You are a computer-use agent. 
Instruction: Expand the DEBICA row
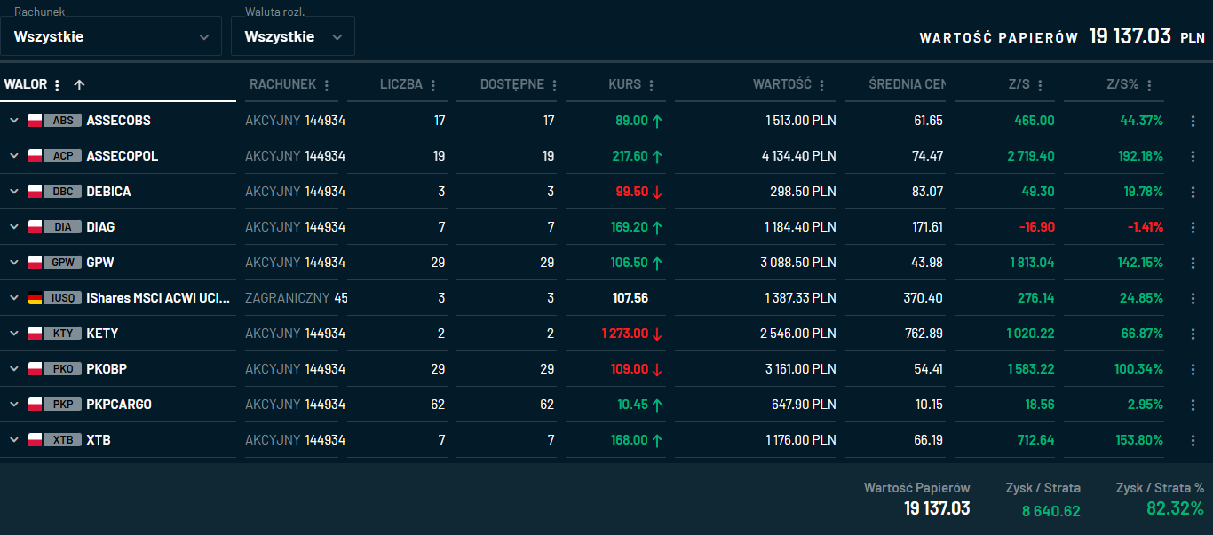coord(14,191)
